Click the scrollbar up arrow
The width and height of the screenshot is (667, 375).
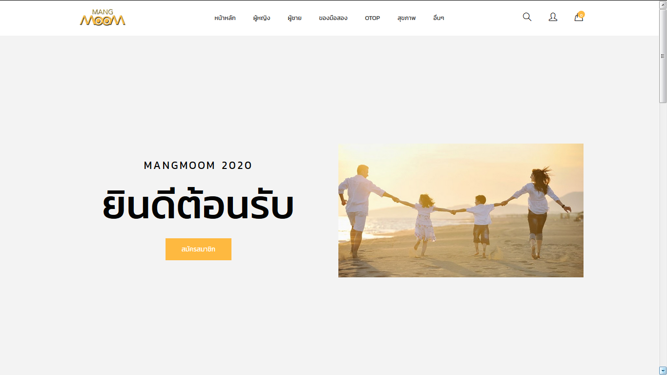(x=663, y=4)
